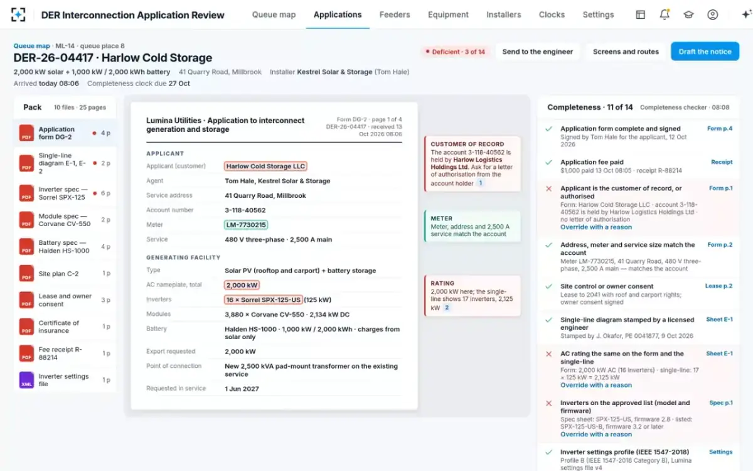Viewport: 753px width, 471px height.
Task: Open the Settings tab
Action: pos(598,14)
